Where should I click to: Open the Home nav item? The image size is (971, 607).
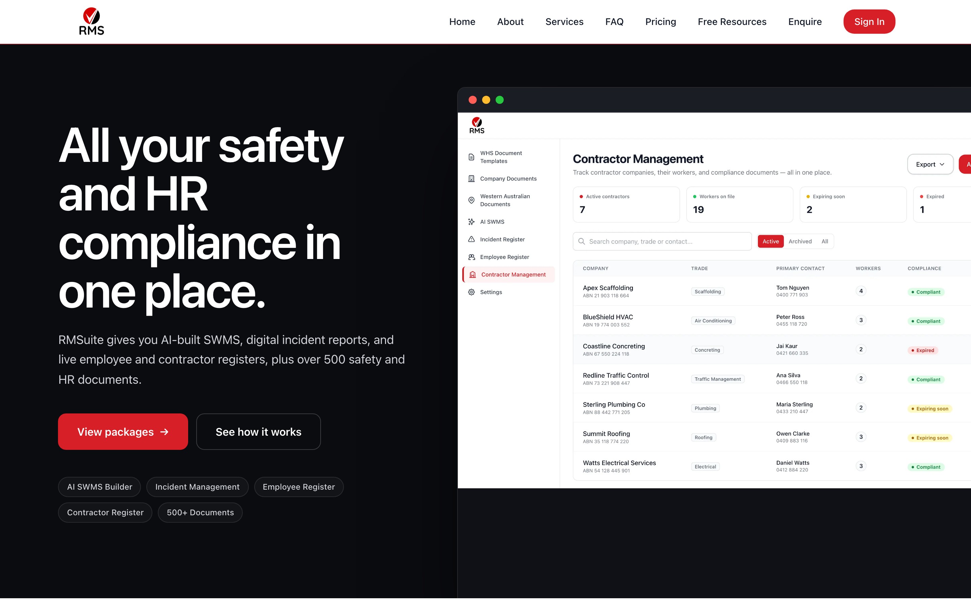click(x=462, y=22)
